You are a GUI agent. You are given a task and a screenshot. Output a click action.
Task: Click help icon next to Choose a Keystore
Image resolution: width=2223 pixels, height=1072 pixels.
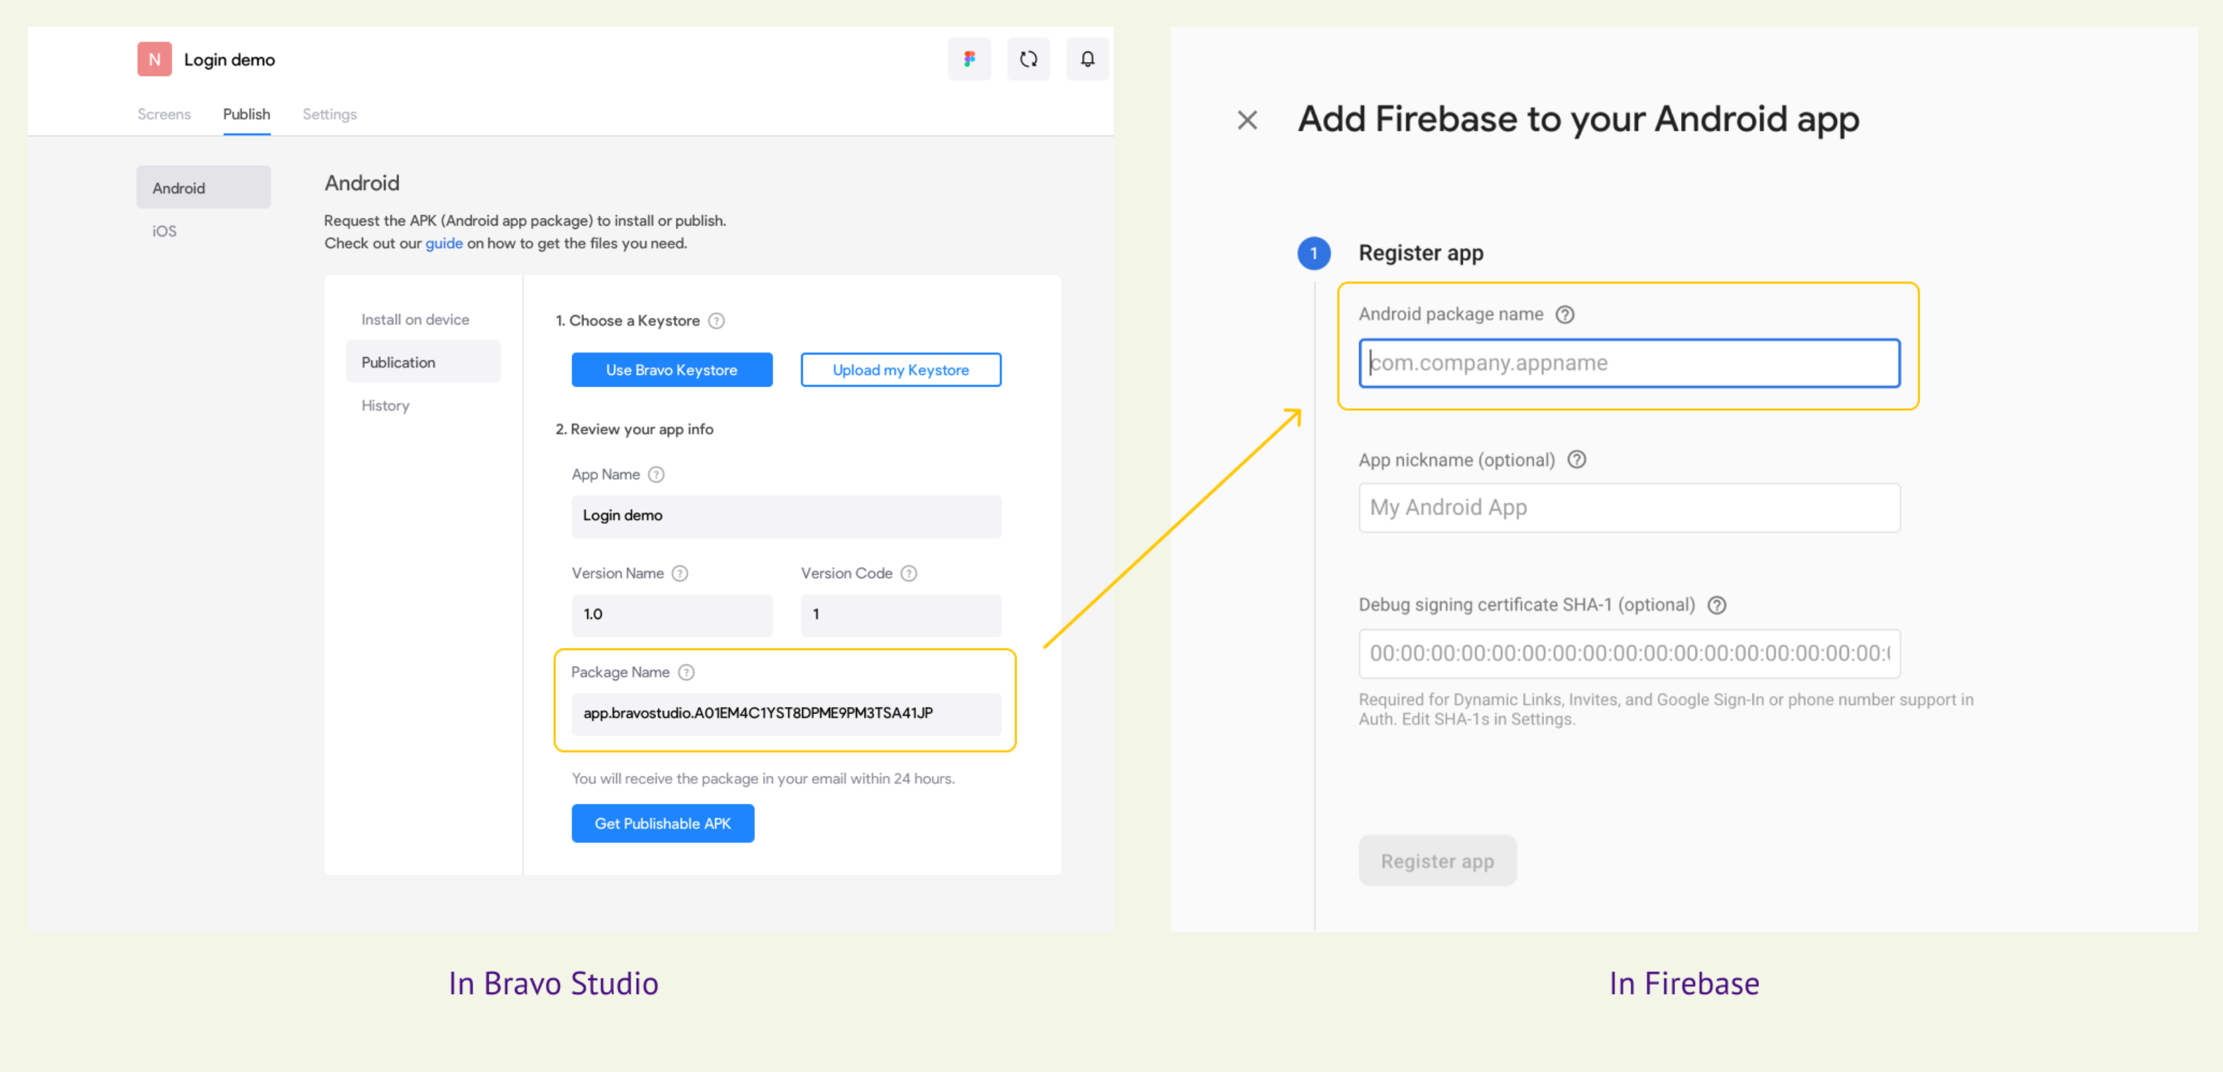pyautogui.click(x=716, y=321)
